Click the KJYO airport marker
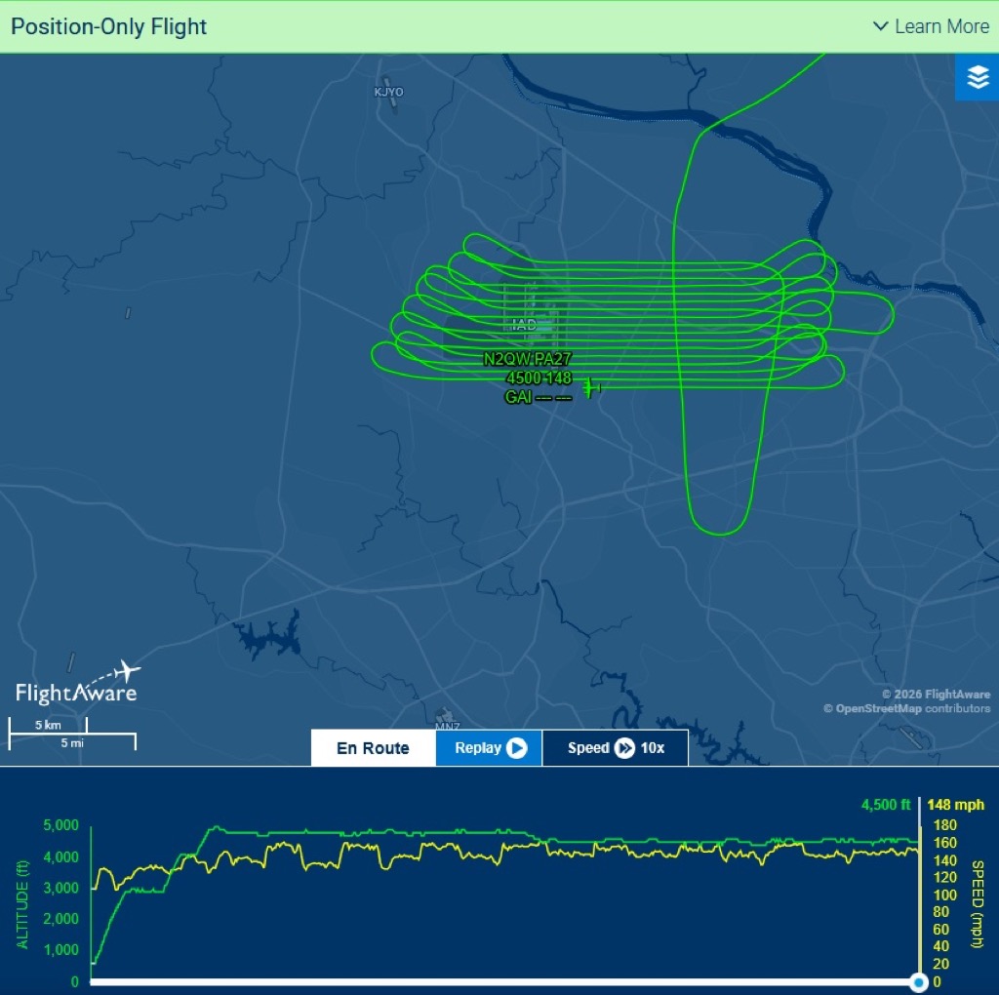The width and height of the screenshot is (999, 995). click(388, 93)
